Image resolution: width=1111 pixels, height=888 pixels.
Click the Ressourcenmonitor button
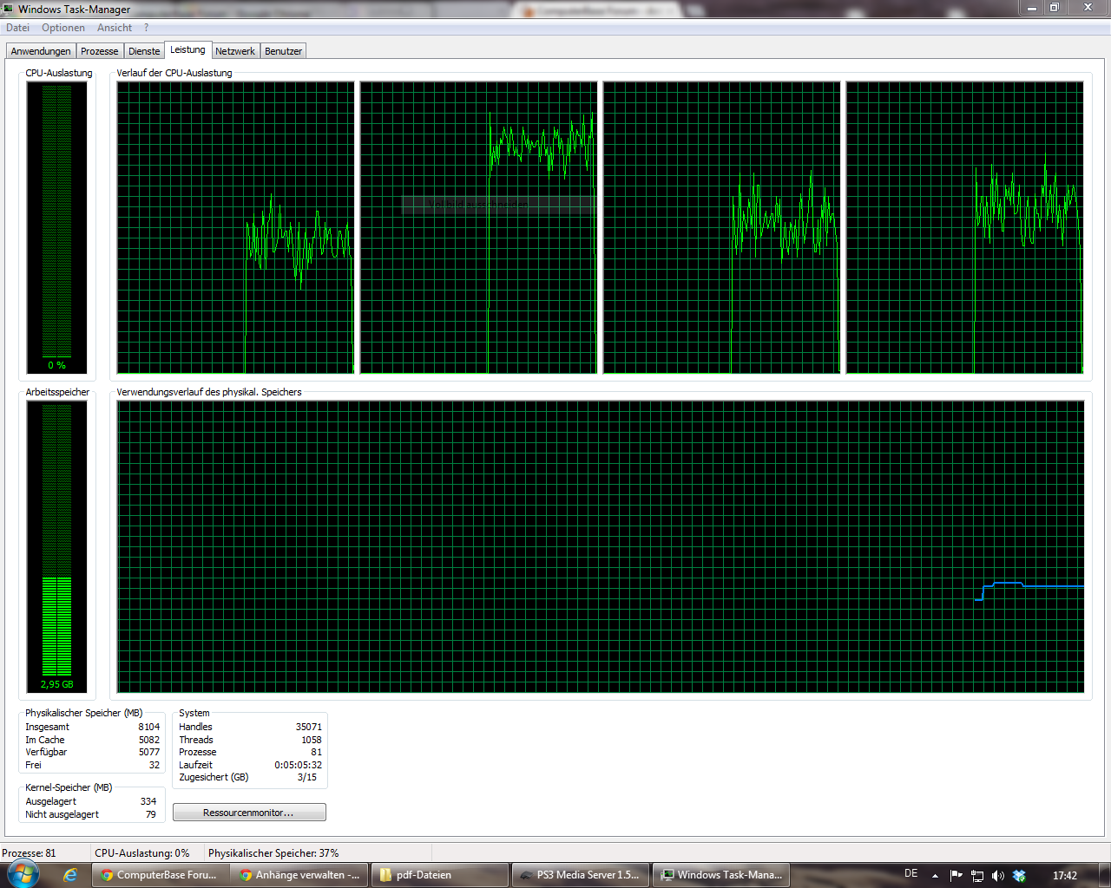click(249, 813)
